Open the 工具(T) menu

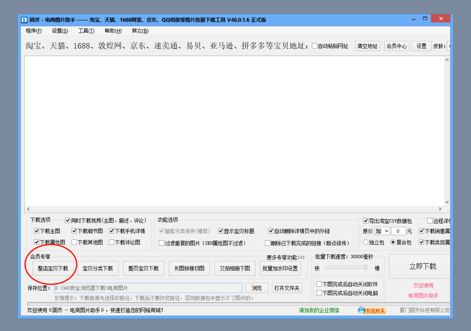pyautogui.click(x=86, y=31)
